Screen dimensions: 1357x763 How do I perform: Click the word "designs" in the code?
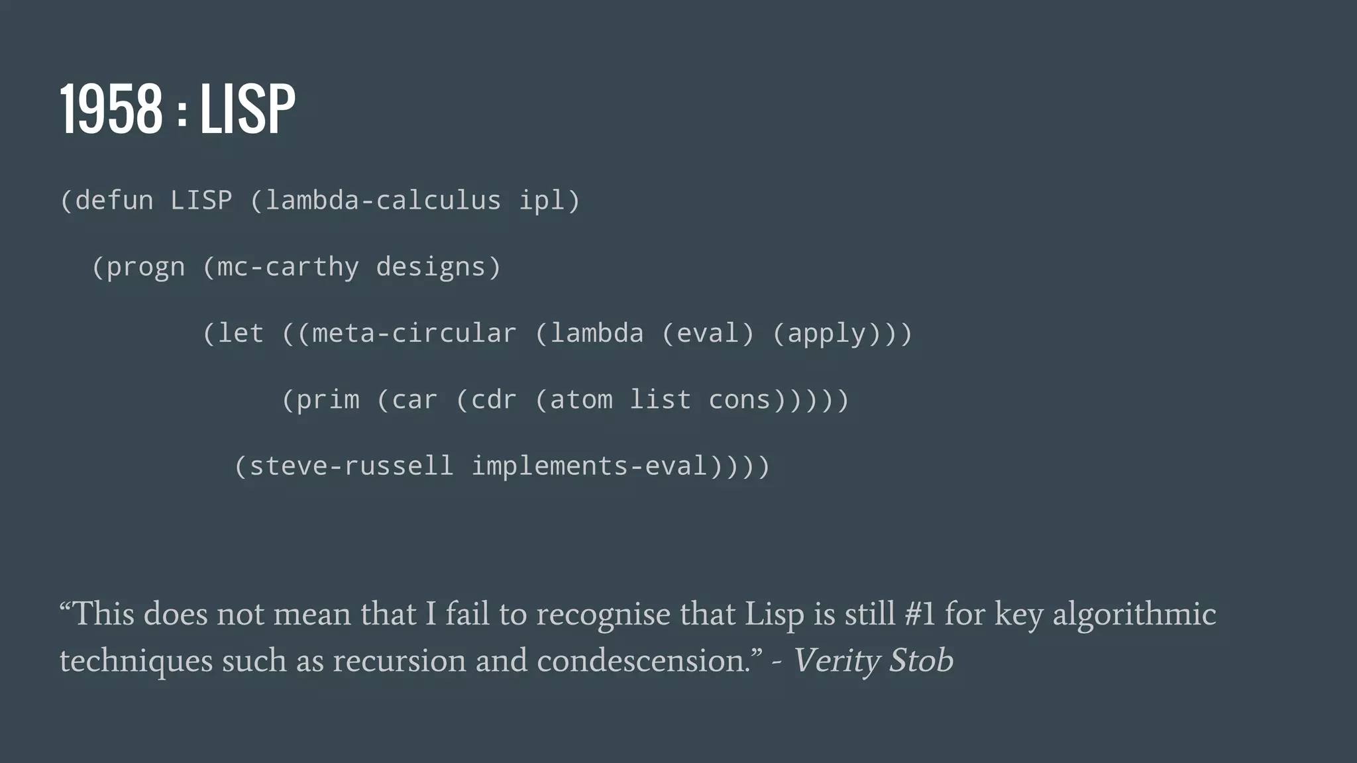(431, 267)
